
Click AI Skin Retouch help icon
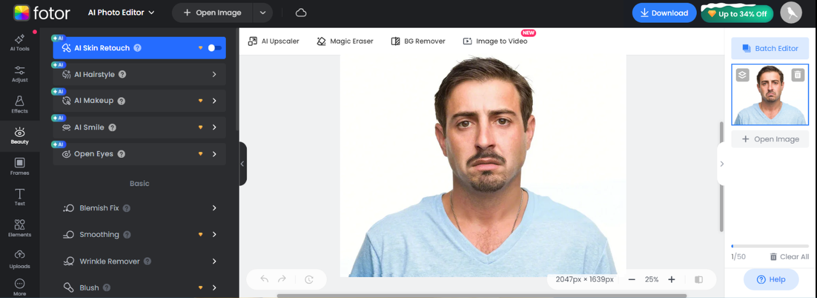click(138, 48)
